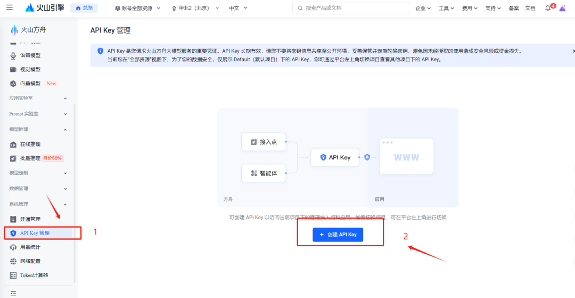Close the API Key notice banner
The width and height of the screenshot is (575, 298).
573,51
